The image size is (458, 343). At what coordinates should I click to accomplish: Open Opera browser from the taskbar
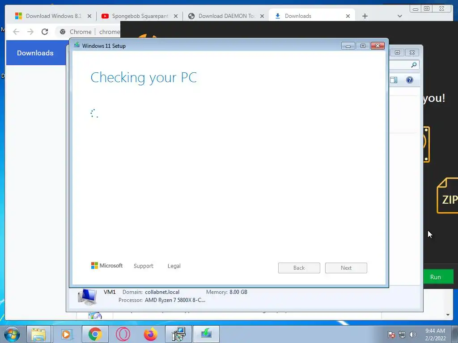pos(123,334)
